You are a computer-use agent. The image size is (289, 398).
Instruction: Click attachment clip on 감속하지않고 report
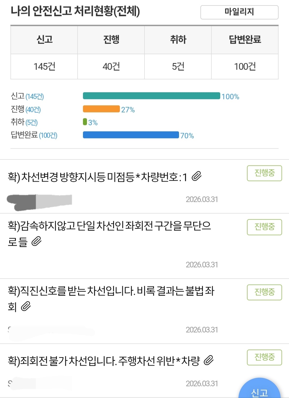coord(36,241)
